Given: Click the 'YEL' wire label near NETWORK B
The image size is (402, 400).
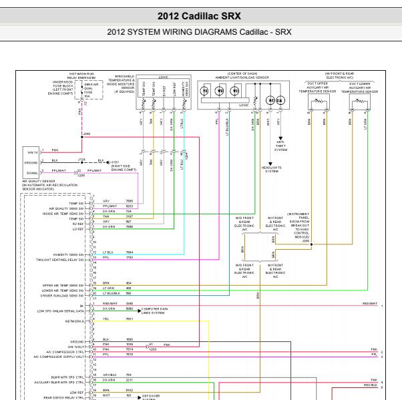Looking at the screenshot, I should click(106, 319).
